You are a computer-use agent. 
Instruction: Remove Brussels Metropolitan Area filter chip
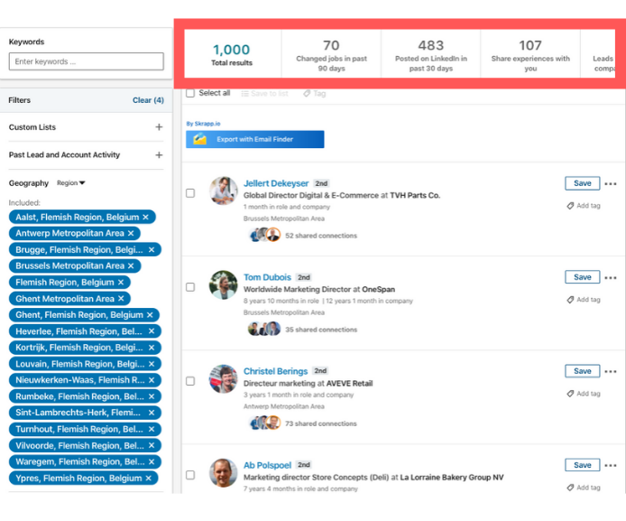pyautogui.click(x=131, y=265)
